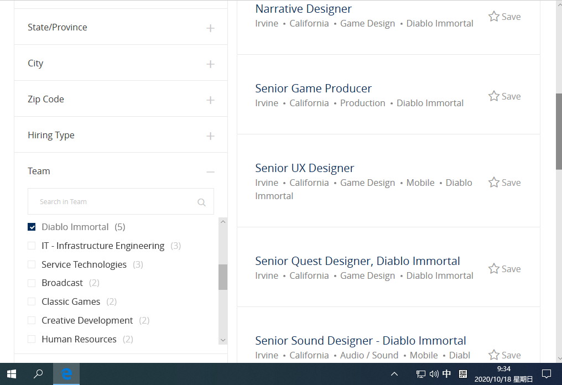The width and height of the screenshot is (562, 385).
Task: Click the page vertical scrollbar thumb
Action: 559,131
